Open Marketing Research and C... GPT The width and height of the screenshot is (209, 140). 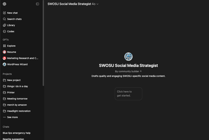tap(21, 58)
